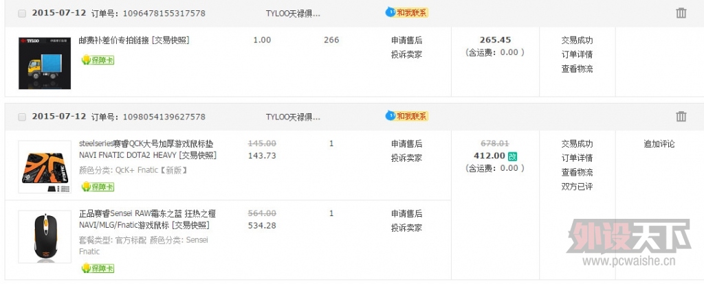Click 和我联系 chat icon in second order
This screenshot has height=284, width=704.
[x=407, y=117]
